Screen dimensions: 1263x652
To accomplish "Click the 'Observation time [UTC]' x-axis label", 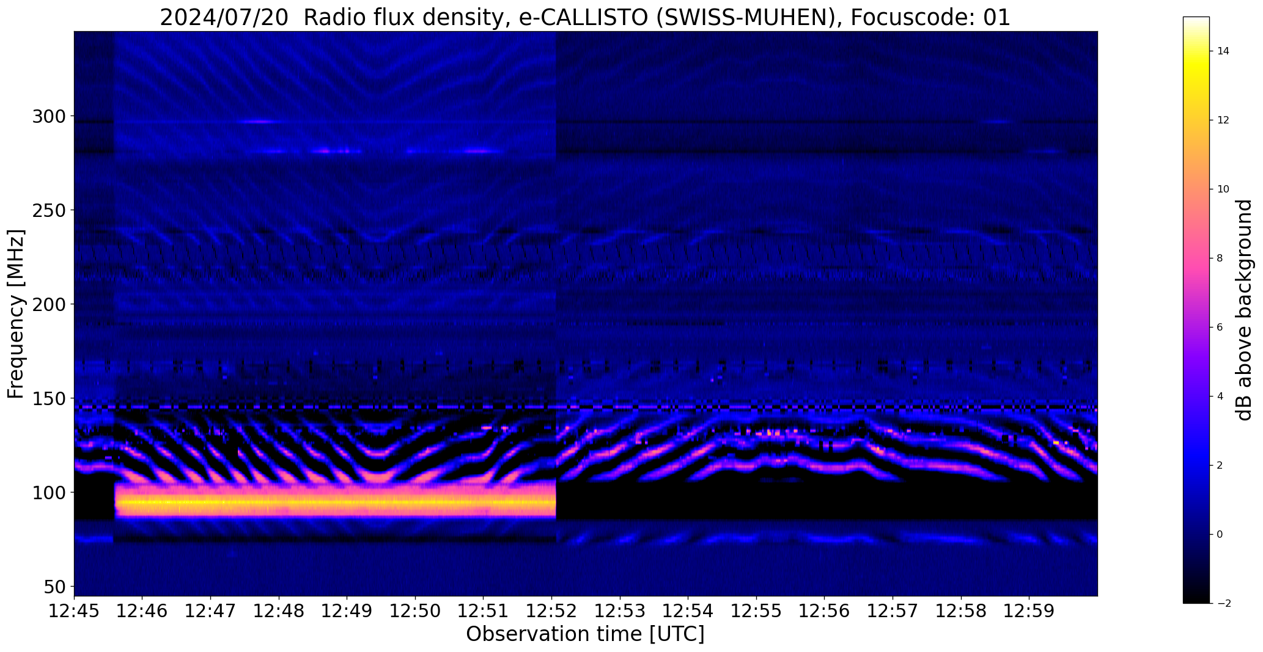I will click(585, 634).
